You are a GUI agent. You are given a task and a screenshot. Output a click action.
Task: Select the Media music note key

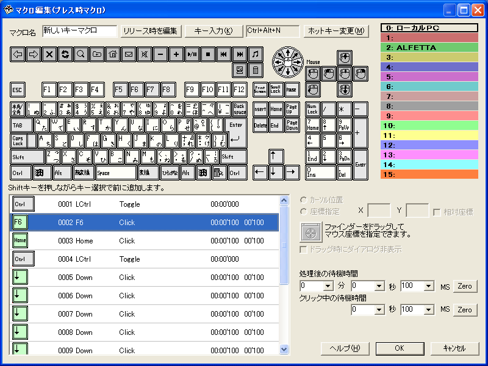coord(256,54)
